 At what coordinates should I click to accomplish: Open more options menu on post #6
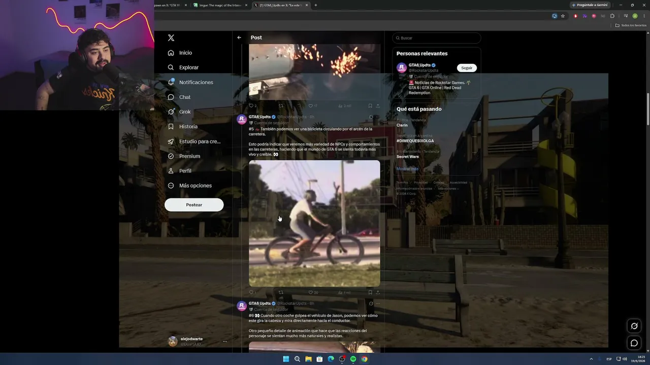[x=378, y=304]
